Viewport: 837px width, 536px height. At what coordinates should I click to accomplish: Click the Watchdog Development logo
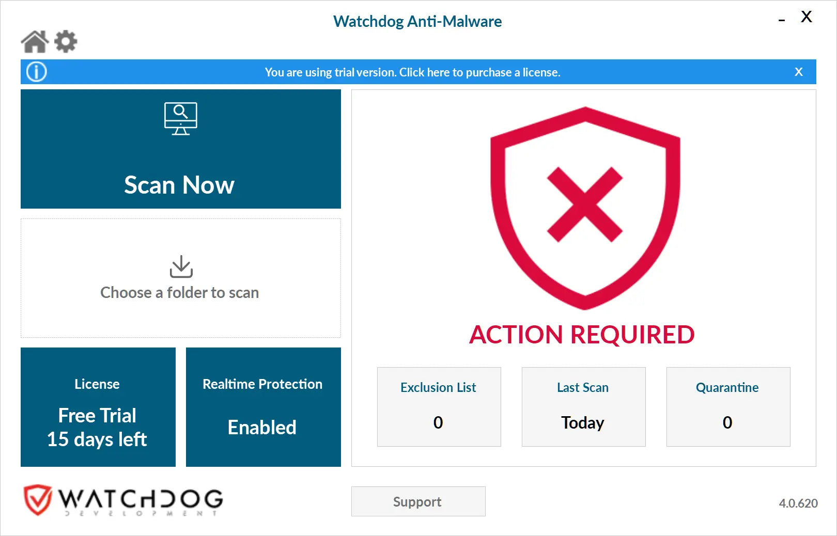point(123,500)
